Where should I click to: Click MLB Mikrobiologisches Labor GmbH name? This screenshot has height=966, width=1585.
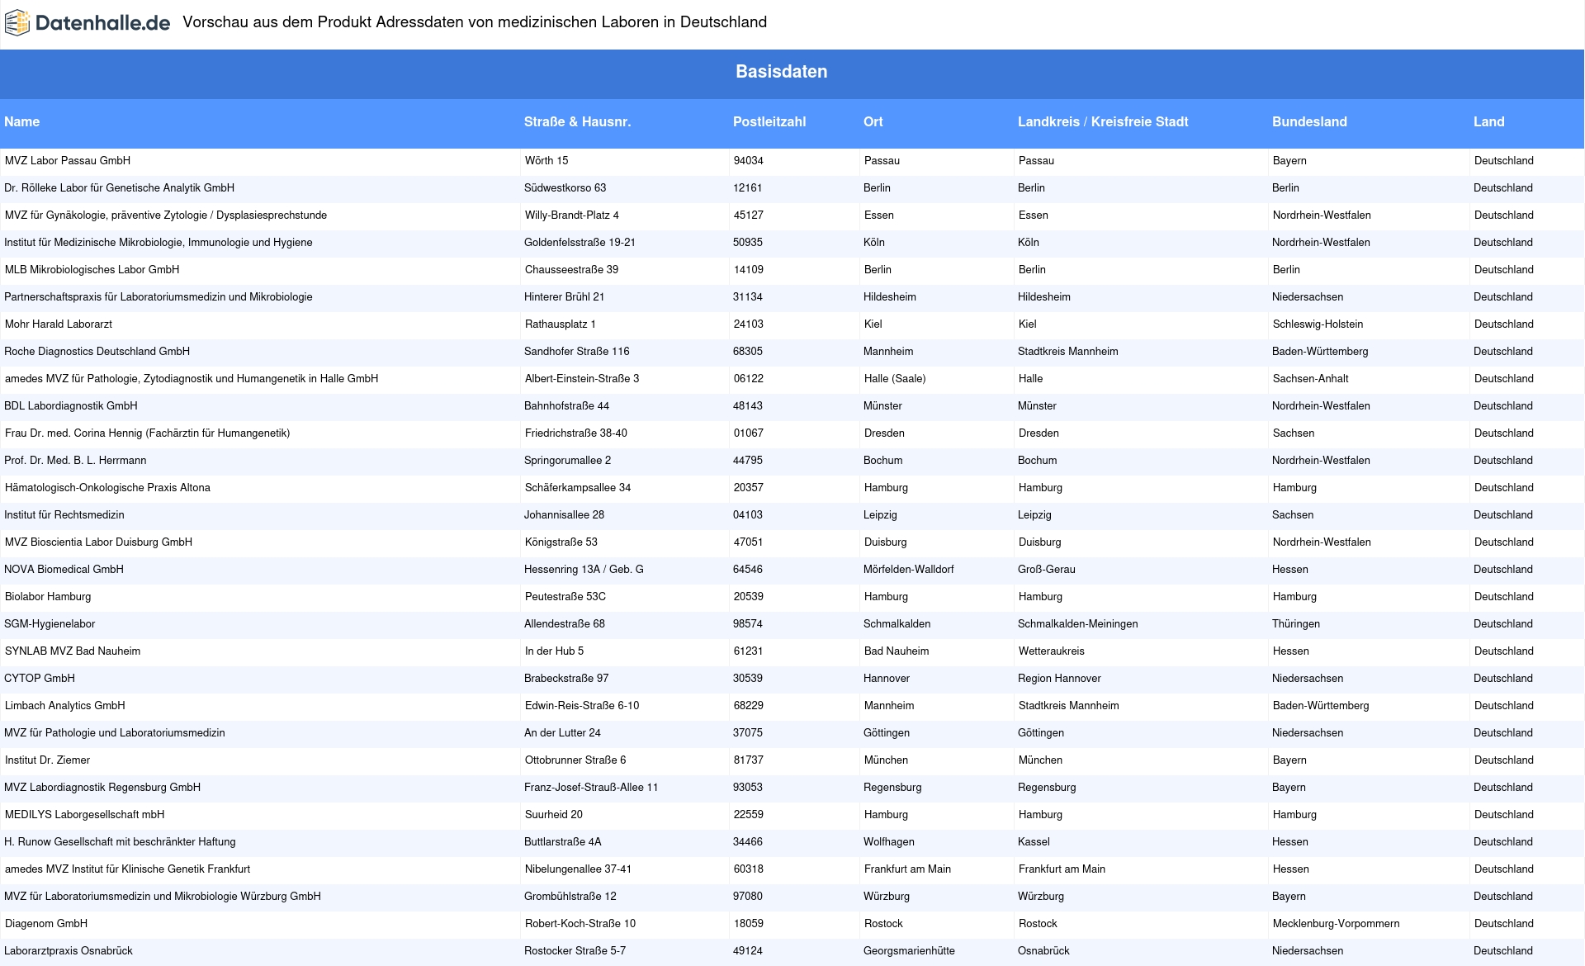coord(92,270)
